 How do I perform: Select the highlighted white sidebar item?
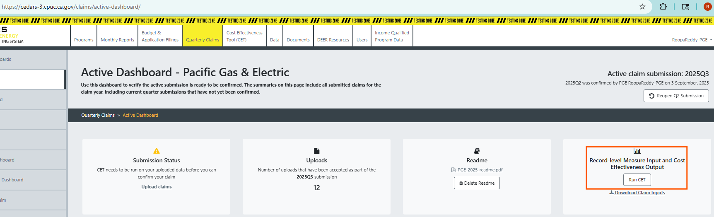coord(32,80)
